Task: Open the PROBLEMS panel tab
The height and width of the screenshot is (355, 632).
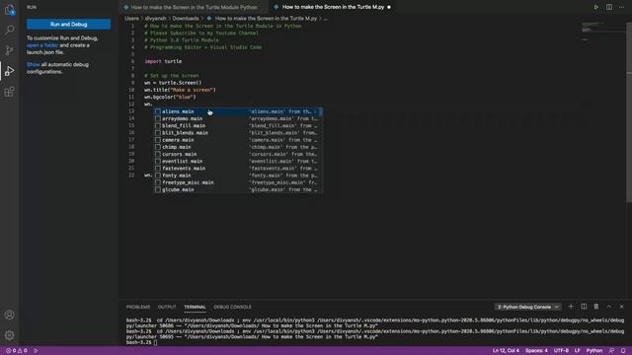Action: [138, 307]
